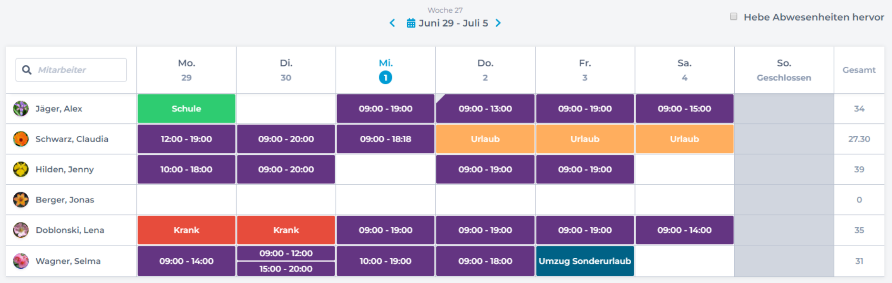Enable the 'Hebe Abwesenheiten hervor' checkbox
The width and height of the screenshot is (892, 283).
click(x=734, y=17)
